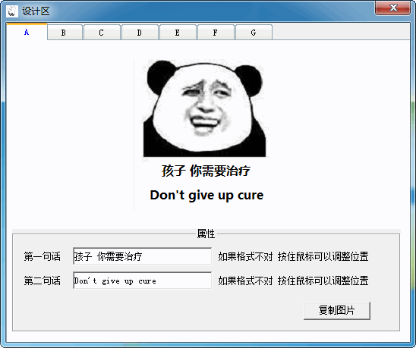This screenshot has height=348, width=416.
Task: Click the app icon in title bar
Action: (x=12, y=11)
